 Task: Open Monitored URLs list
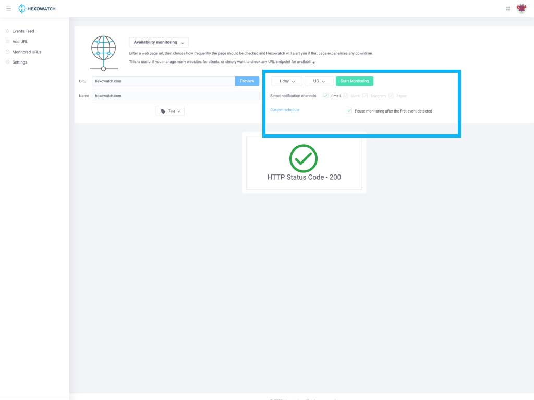(x=27, y=52)
